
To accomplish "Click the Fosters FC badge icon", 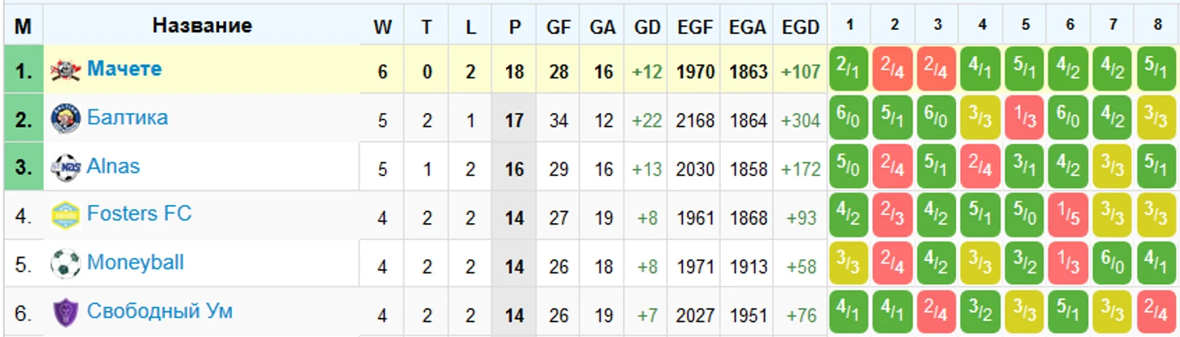I will [65, 216].
